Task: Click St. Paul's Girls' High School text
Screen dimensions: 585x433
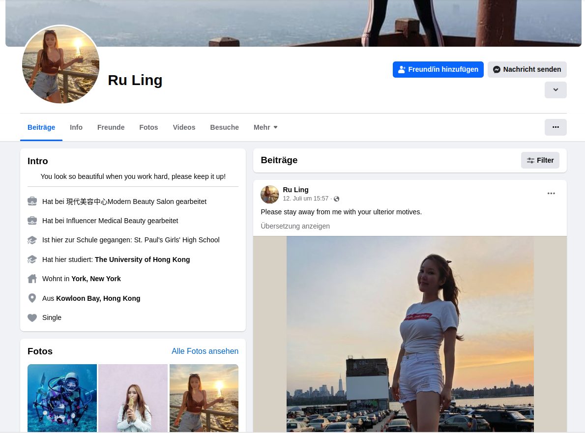Action: pos(176,240)
